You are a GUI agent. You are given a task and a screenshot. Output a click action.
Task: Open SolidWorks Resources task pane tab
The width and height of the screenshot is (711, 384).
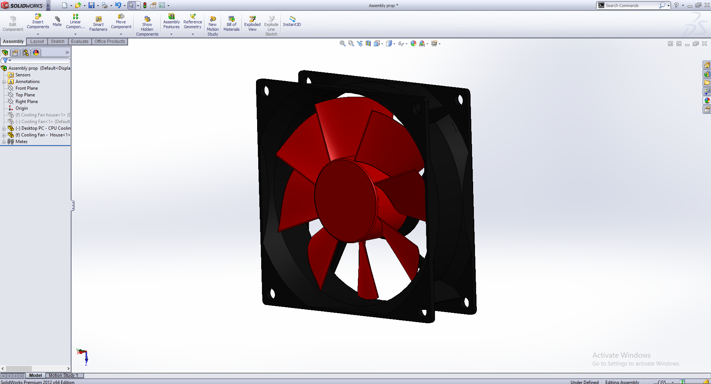[x=707, y=65]
